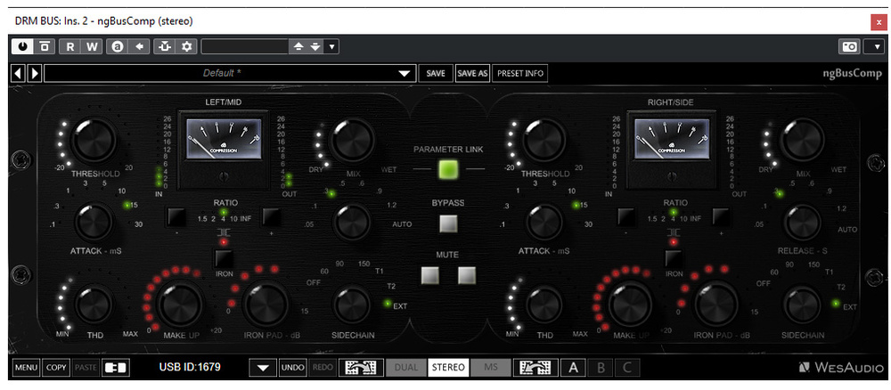Expand the top-right toolbar dropdown arrow
The height and width of the screenshot is (390, 891).
[x=877, y=46]
